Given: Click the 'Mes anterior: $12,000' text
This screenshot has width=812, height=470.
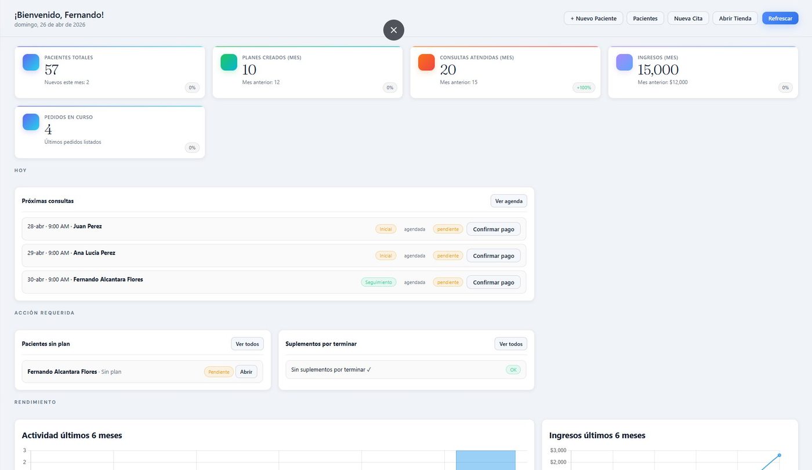Looking at the screenshot, I should (x=662, y=82).
